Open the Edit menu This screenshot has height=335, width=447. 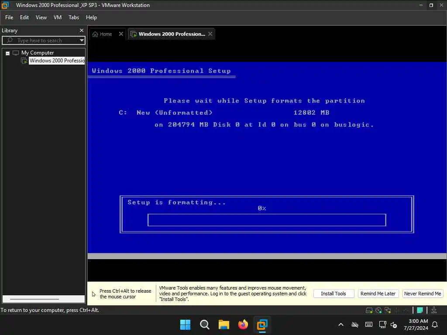pos(24,17)
